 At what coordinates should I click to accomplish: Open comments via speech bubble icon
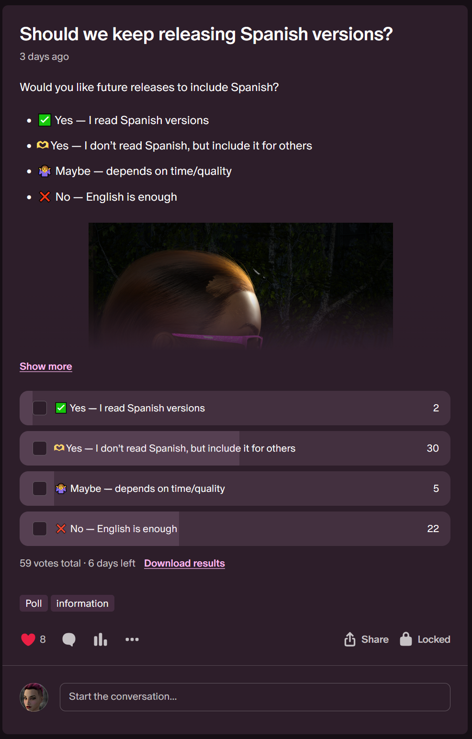coord(69,639)
